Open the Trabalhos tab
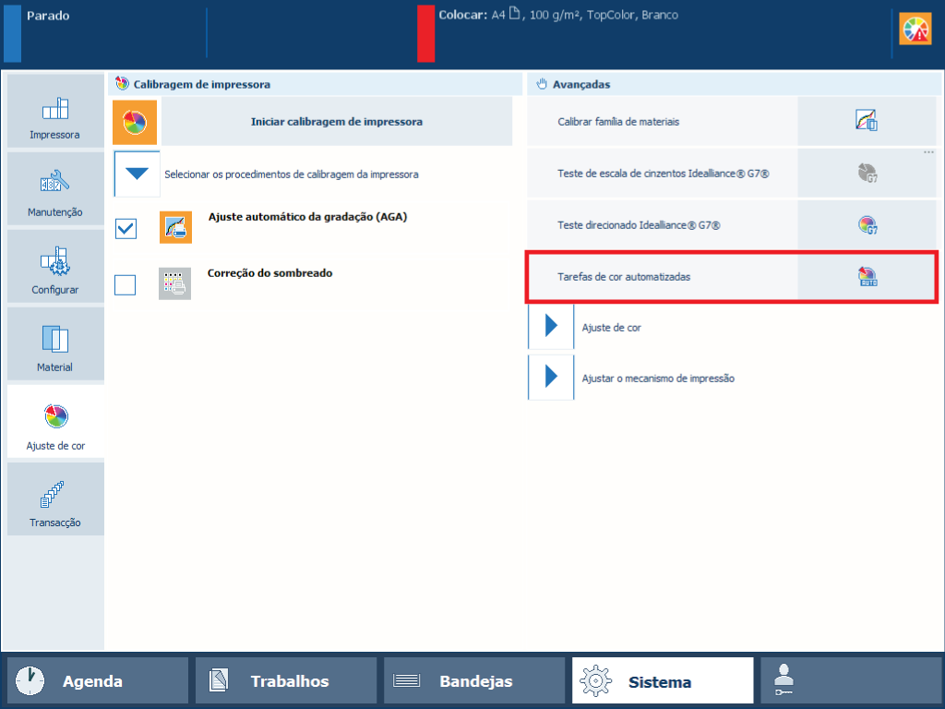 pos(286,681)
